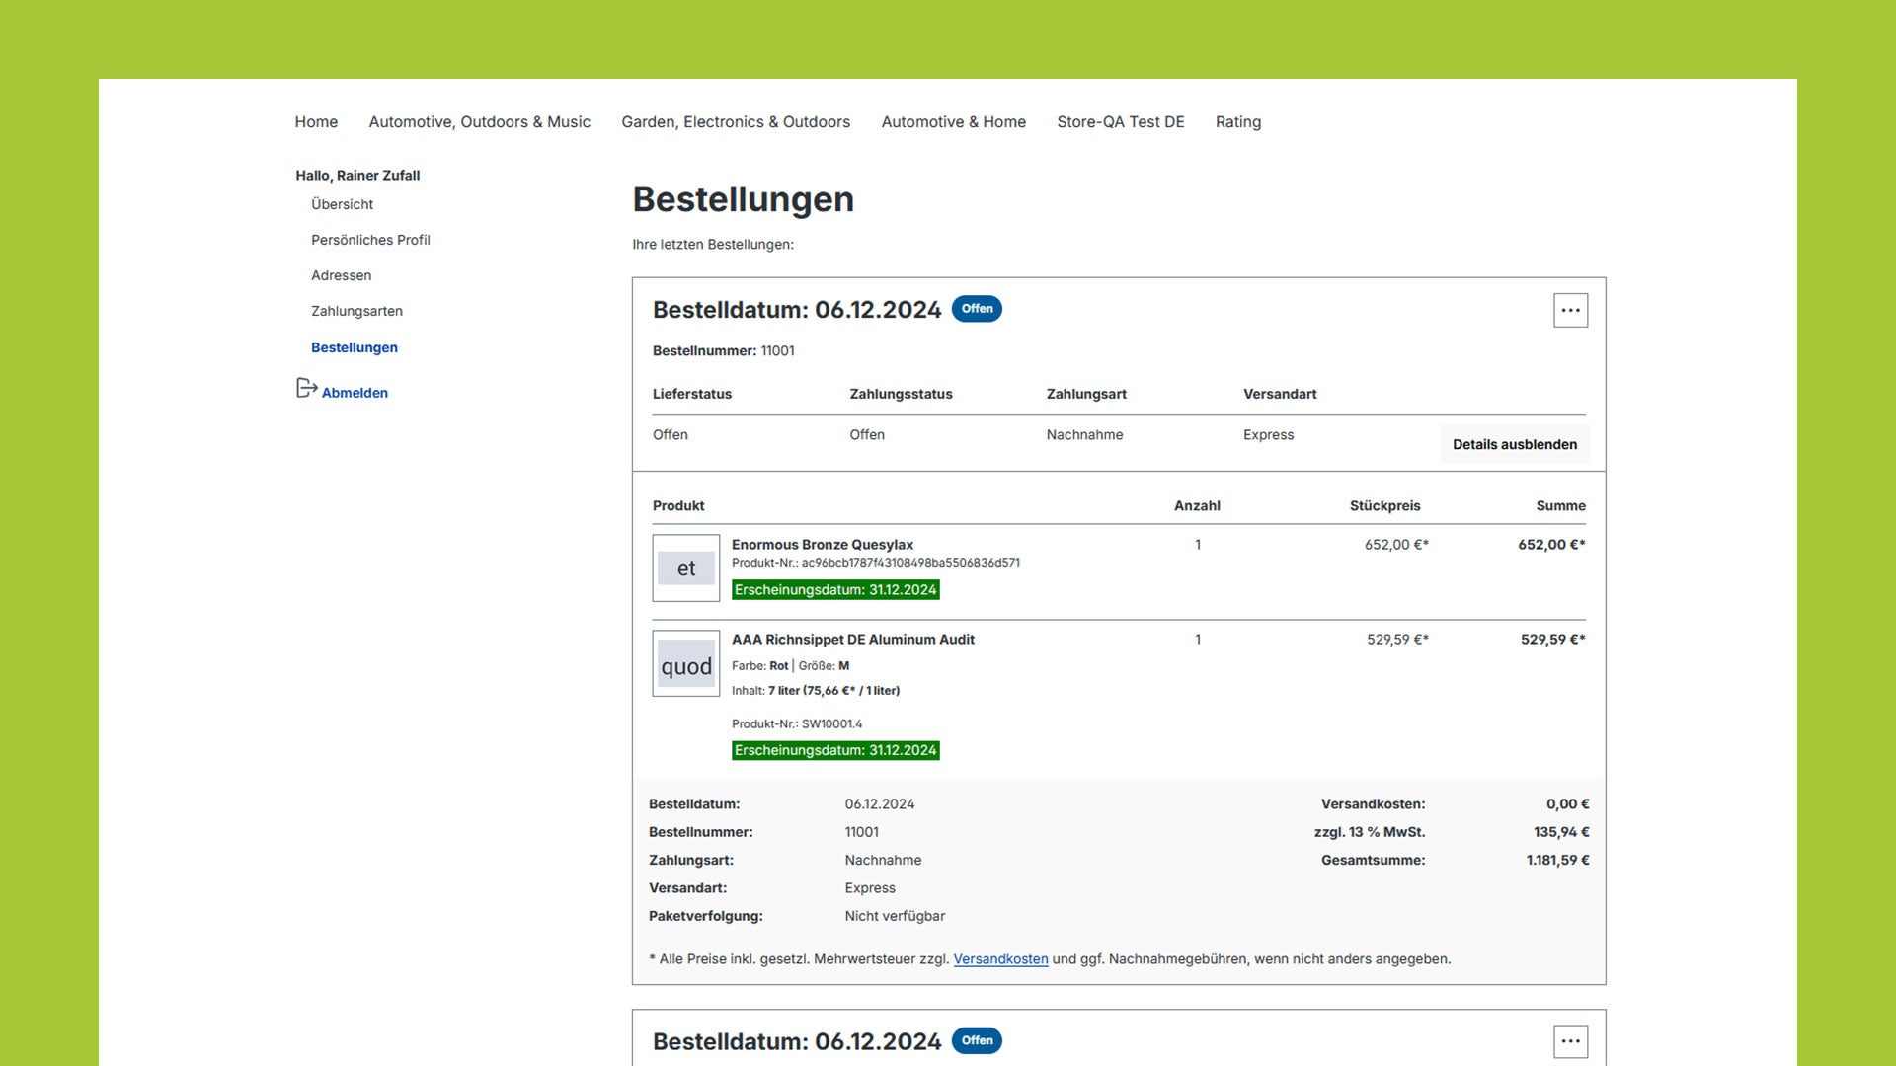This screenshot has height=1066, width=1896.
Task: Click the 'Offen' status badge on order 11001
Action: [x=977, y=309]
